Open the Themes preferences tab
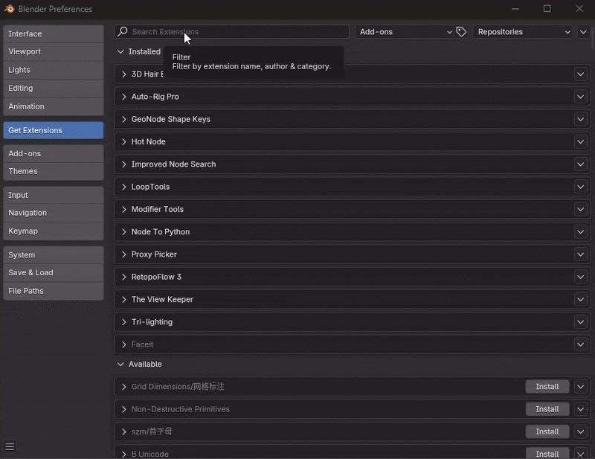Viewport: 595px width, 459px height. [54, 171]
